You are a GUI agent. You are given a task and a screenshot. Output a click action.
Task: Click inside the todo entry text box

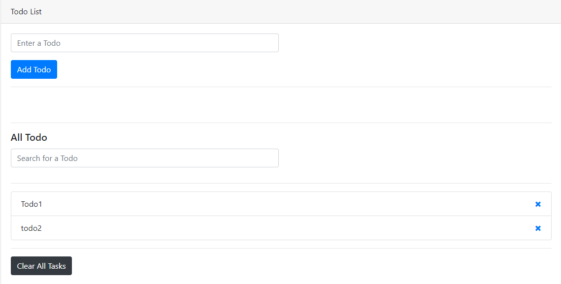[x=144, y=43]
